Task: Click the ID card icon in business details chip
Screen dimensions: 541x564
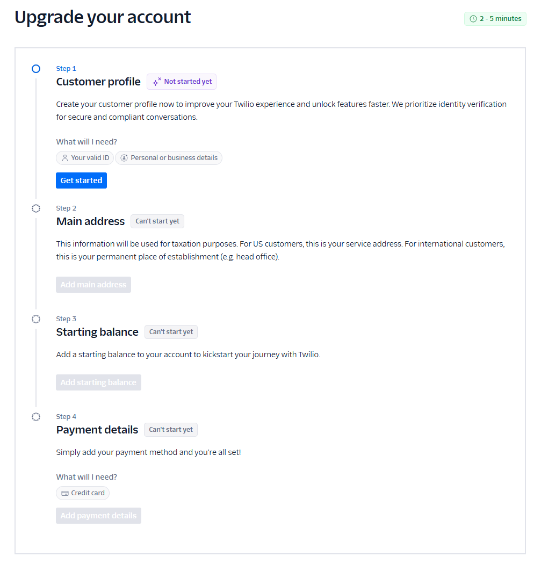Action: point(124,157)
